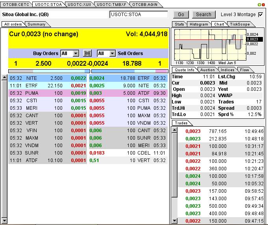The width and height of the screenshot is (268, 225).
Task: Toggle the Level 3 Montage checkbox
Action: coord(261,15)
